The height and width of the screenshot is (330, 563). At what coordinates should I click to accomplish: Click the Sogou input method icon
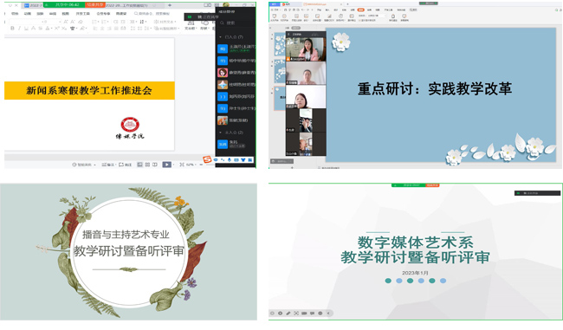pos(207,159)
